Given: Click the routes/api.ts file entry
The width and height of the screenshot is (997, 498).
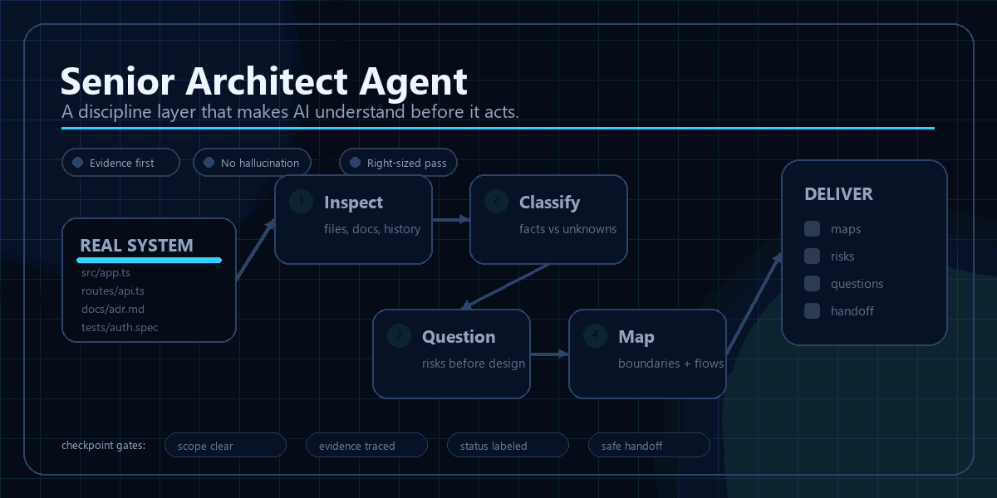Looking at the screenshot, I should coord(113,290).
